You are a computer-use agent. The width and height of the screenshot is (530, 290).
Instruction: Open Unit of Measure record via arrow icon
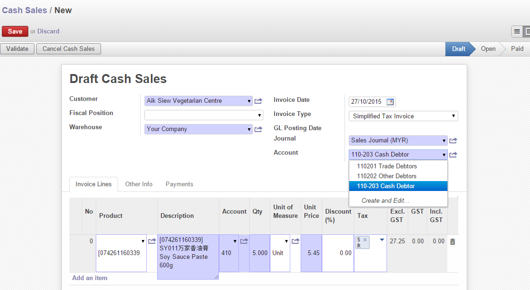pyautogui.click(x=295, y=240)
